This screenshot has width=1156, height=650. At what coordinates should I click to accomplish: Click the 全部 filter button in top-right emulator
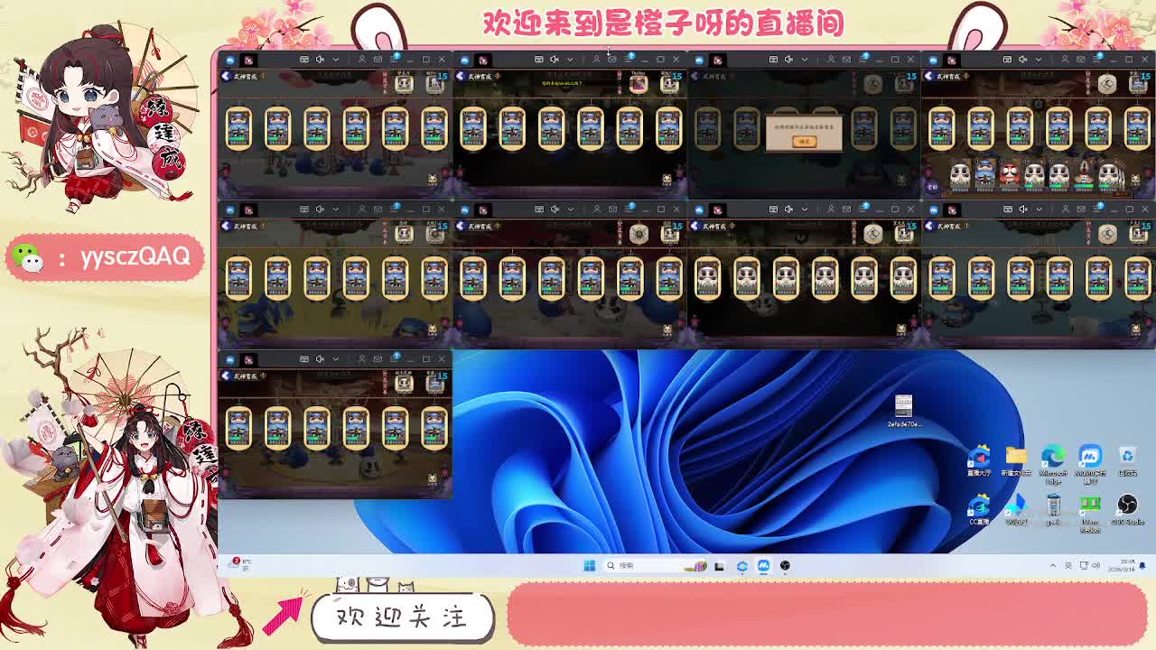tap(933, 187)
